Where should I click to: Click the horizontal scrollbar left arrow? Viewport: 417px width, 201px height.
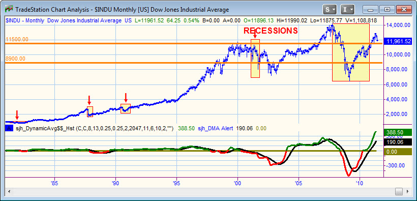pos(9,191)
